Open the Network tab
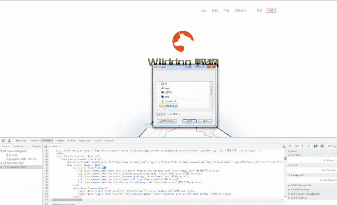 tap(34, 140)
